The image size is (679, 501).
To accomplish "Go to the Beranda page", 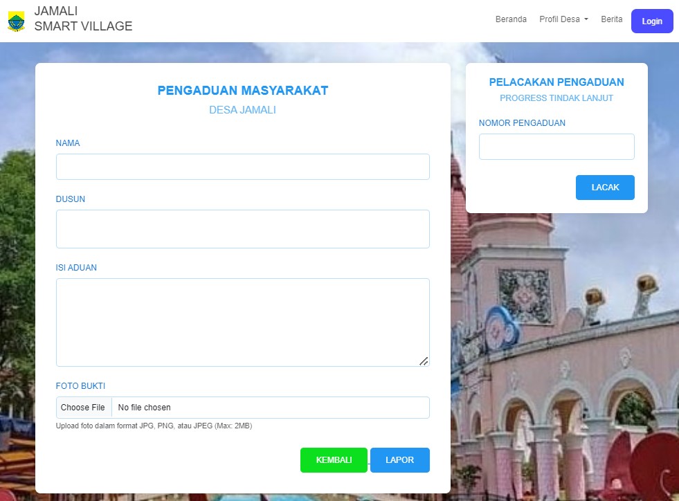I will pyautogui.click(x=511, y=19).
